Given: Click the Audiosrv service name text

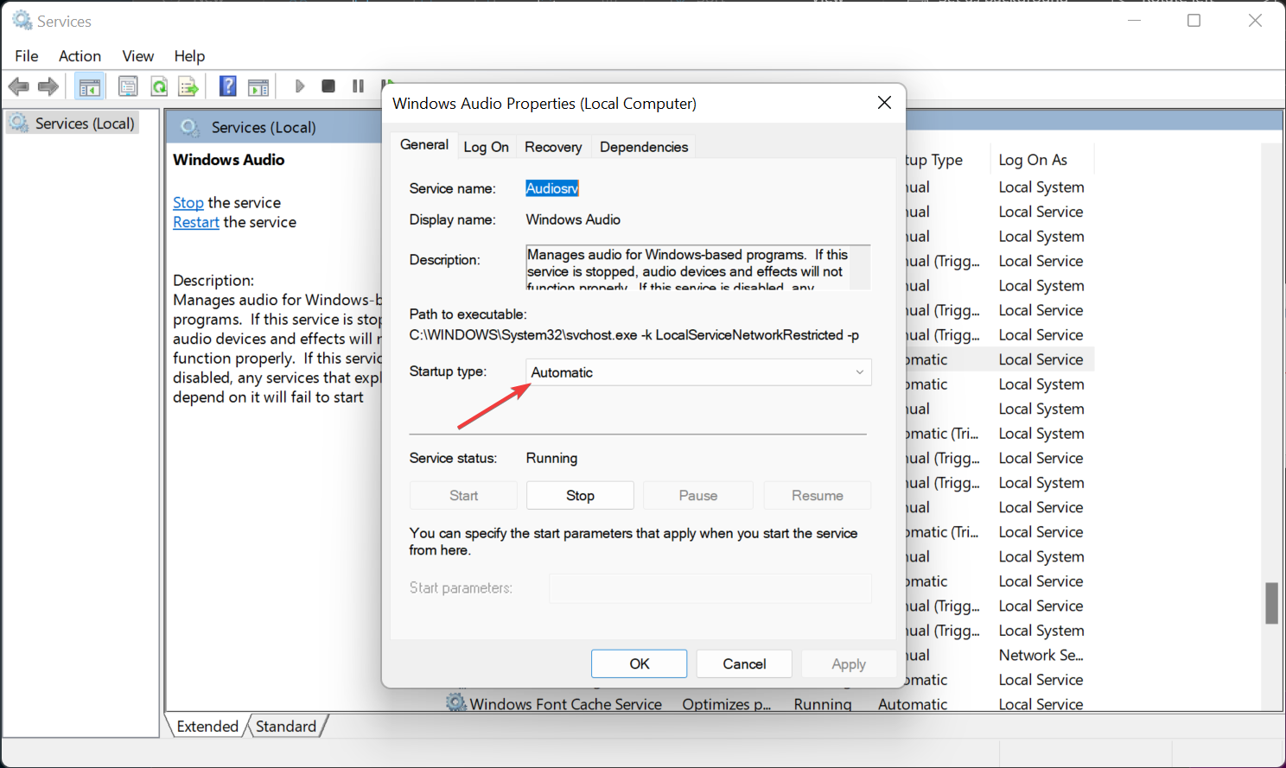Looking at the screenshot, I should click(552, 188).
